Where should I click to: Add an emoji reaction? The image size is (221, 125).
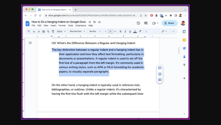click(x=160, y=74)
